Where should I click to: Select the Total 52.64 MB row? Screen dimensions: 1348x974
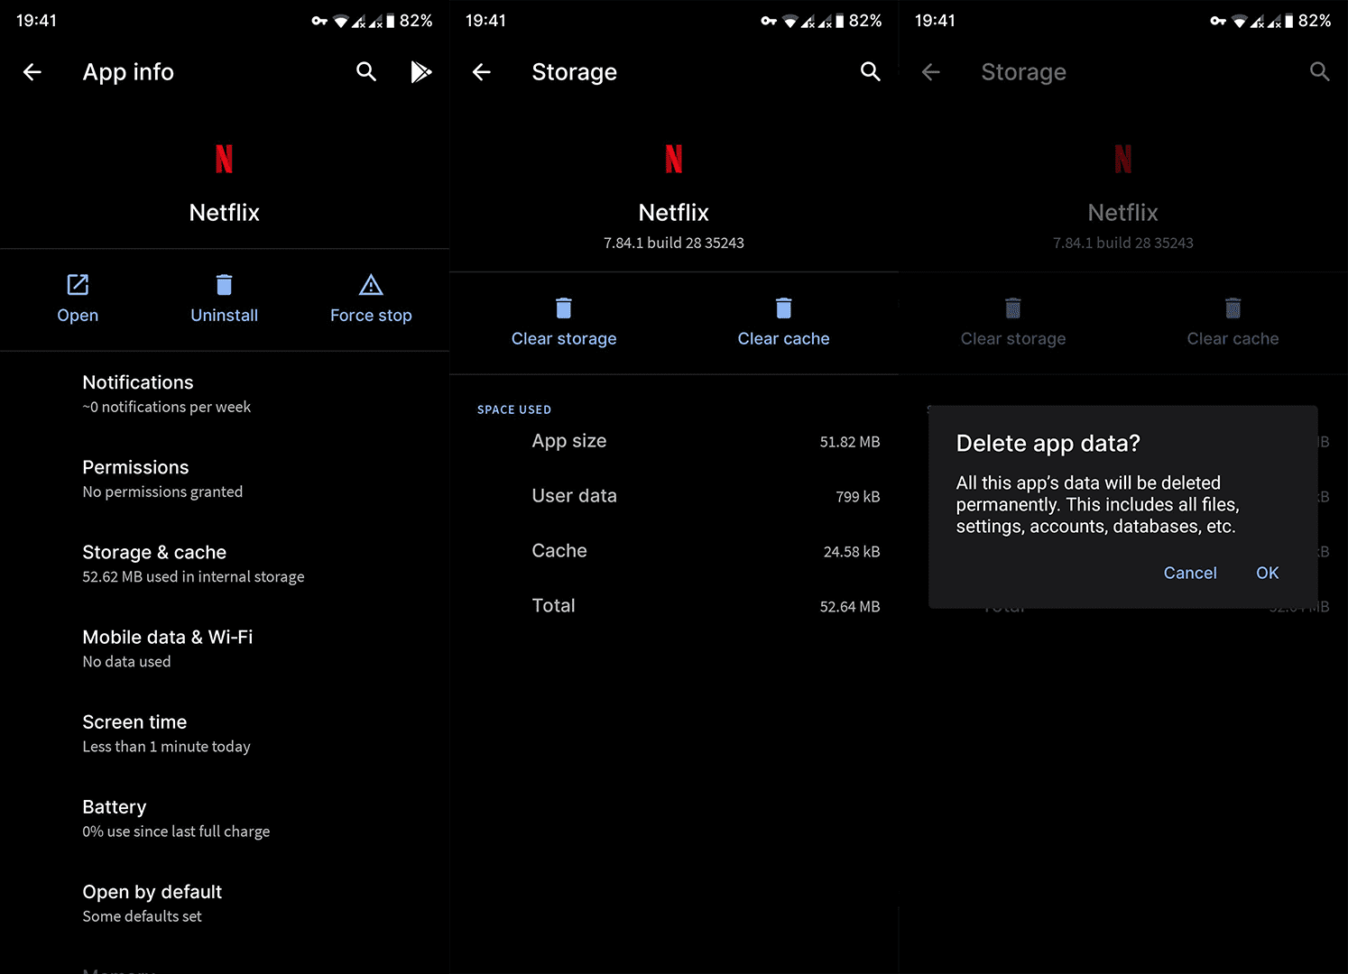(674, 606)
